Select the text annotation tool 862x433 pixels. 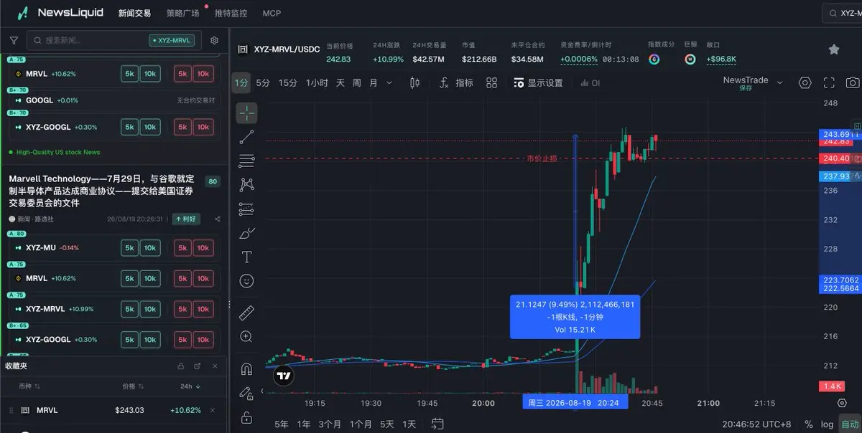(x=246, y=257)
